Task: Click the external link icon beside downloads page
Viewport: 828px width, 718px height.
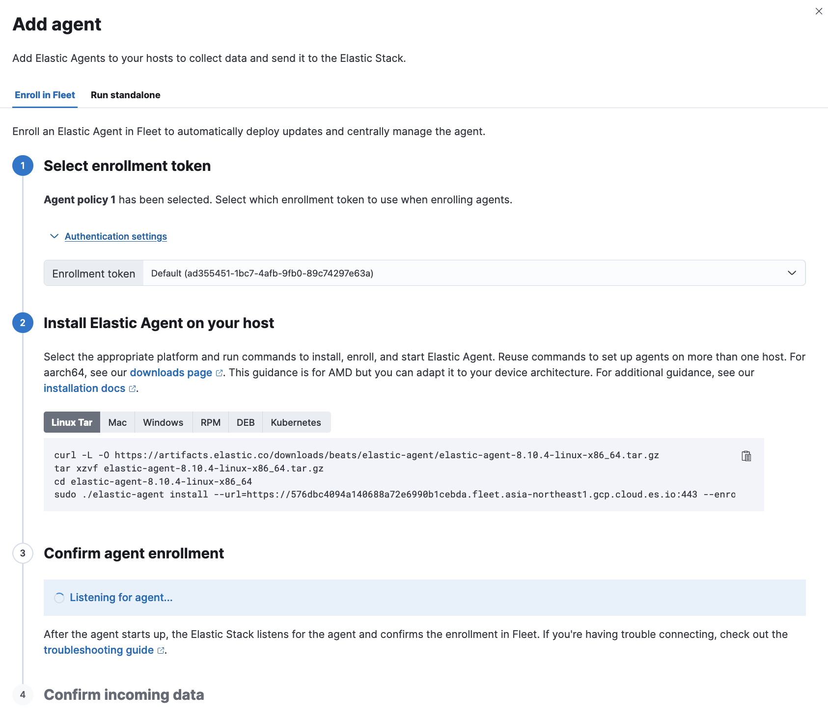Action: (219, 373)
